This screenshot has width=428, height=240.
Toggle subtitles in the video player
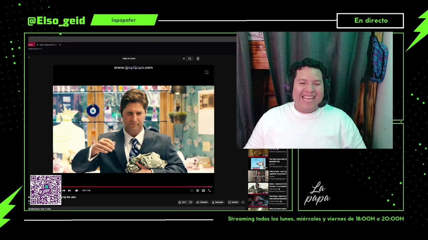pyautogui.click(x=192, y=191)
